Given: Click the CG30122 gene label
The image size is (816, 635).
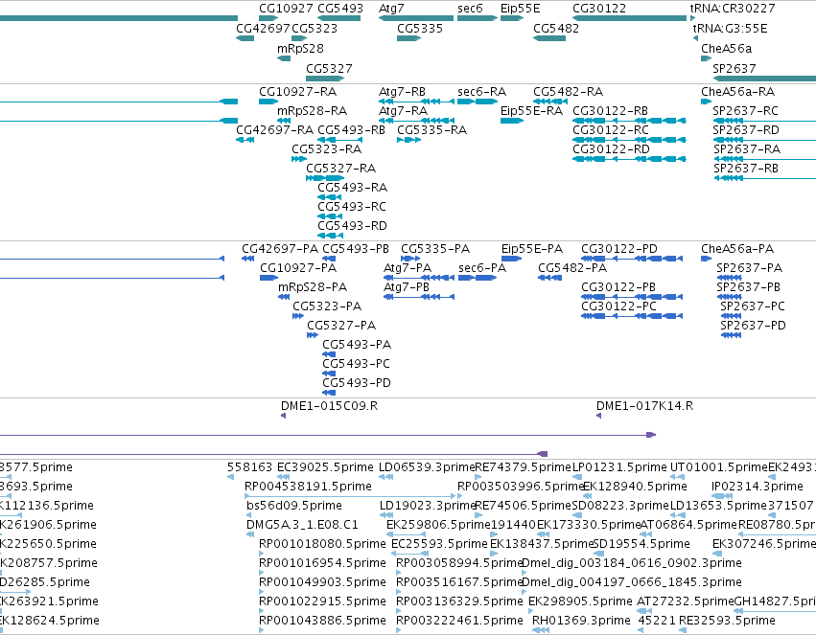Looking at the screenshot, I should pos(599,9).
